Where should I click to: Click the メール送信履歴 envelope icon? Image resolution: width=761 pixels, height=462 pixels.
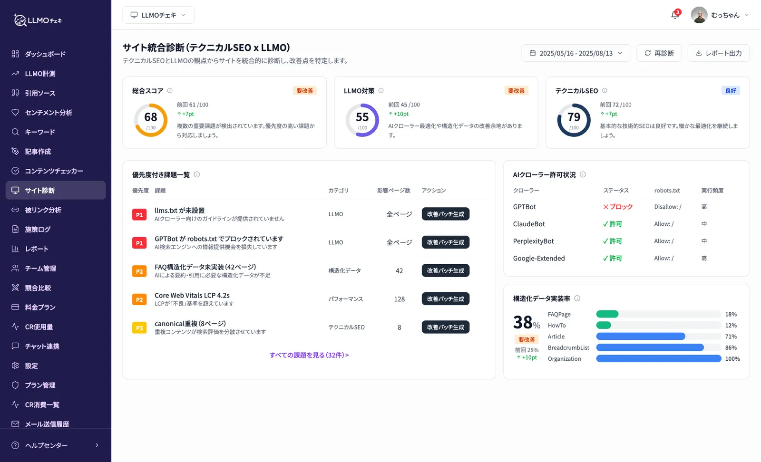click(15, 424)
